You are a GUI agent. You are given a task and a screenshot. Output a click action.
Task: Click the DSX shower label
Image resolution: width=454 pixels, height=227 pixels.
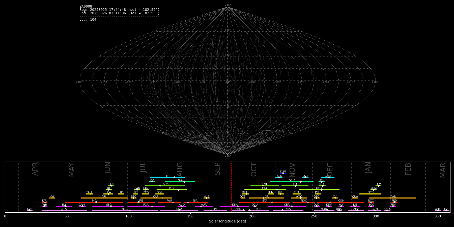click(235, 205)
